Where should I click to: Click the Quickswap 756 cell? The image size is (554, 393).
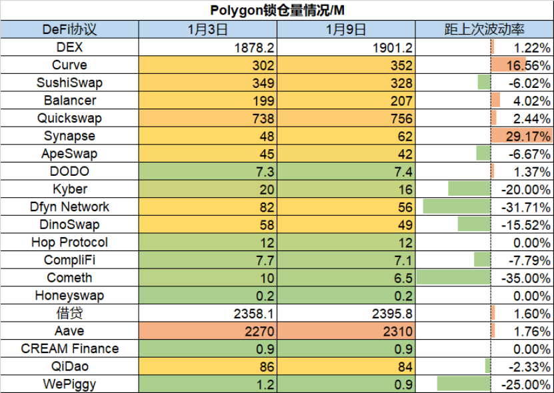tap(346, 119)
